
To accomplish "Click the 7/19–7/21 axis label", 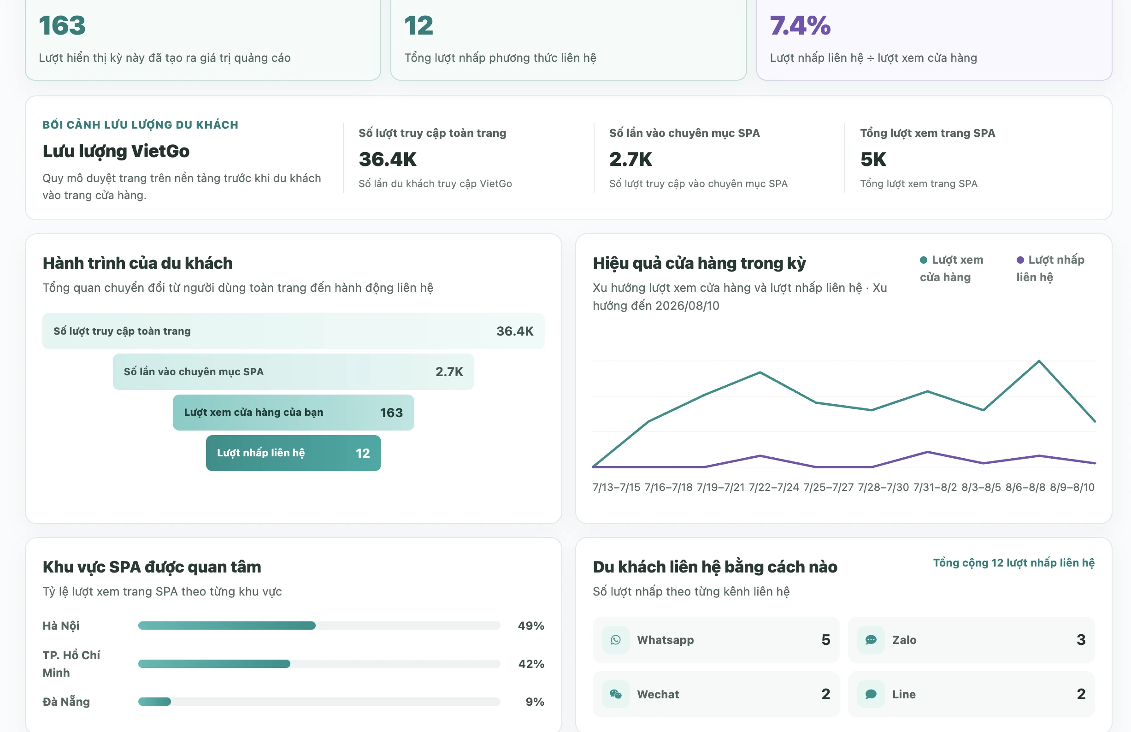I will coord(721,487).
